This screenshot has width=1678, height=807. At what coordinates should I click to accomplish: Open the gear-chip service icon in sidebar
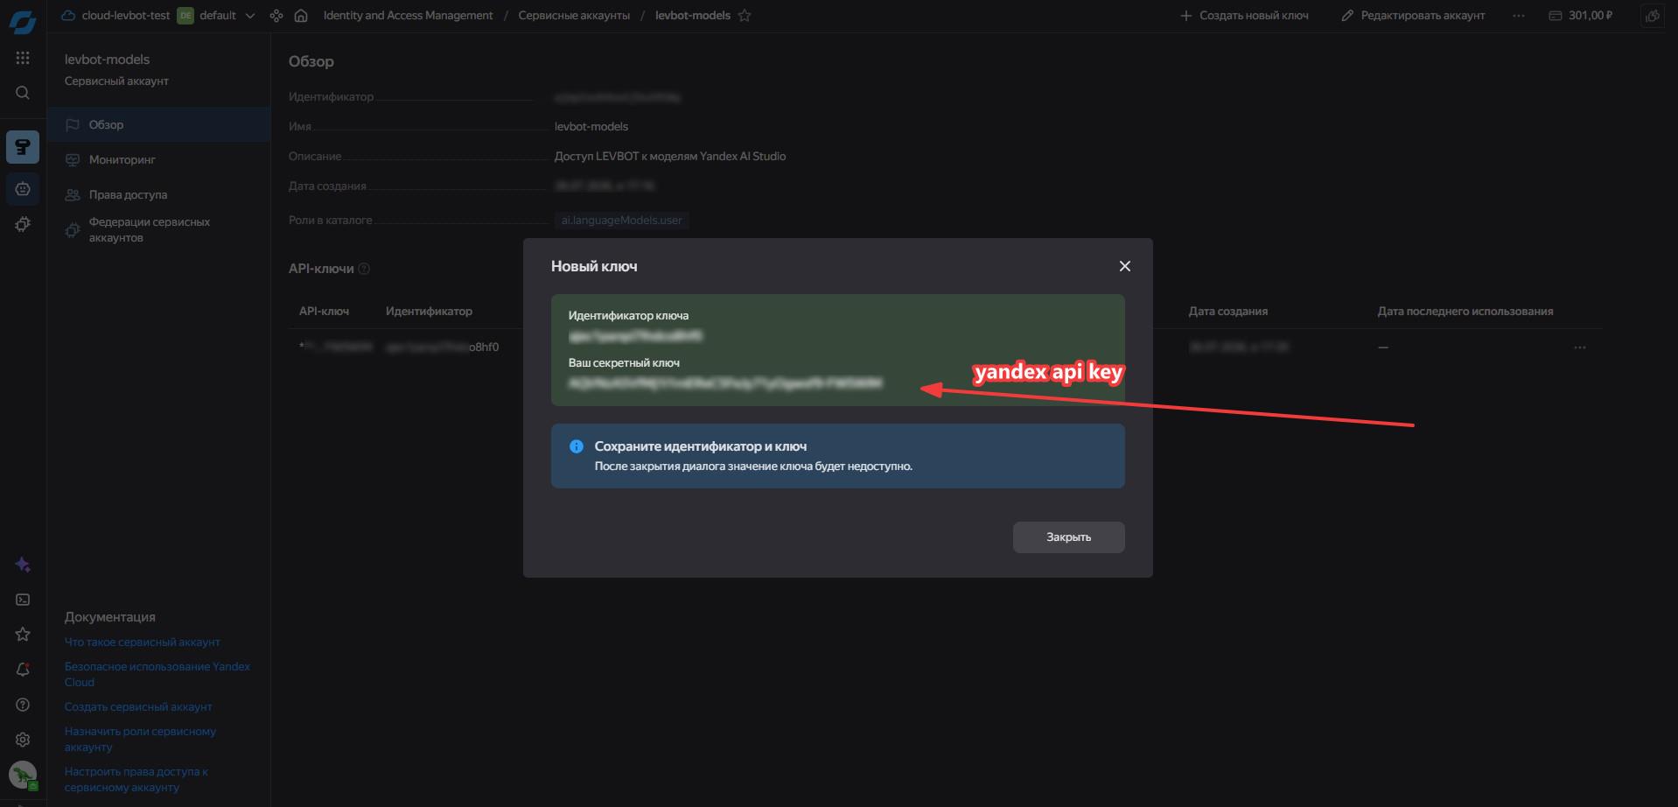[23, 225]
